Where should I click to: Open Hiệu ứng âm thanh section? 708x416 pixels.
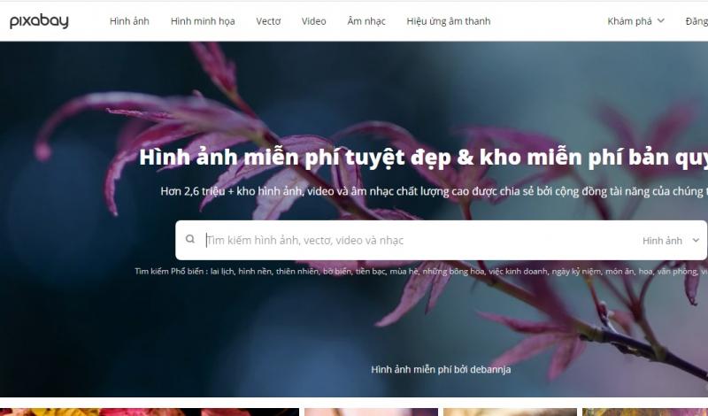(x=449, y=21)
